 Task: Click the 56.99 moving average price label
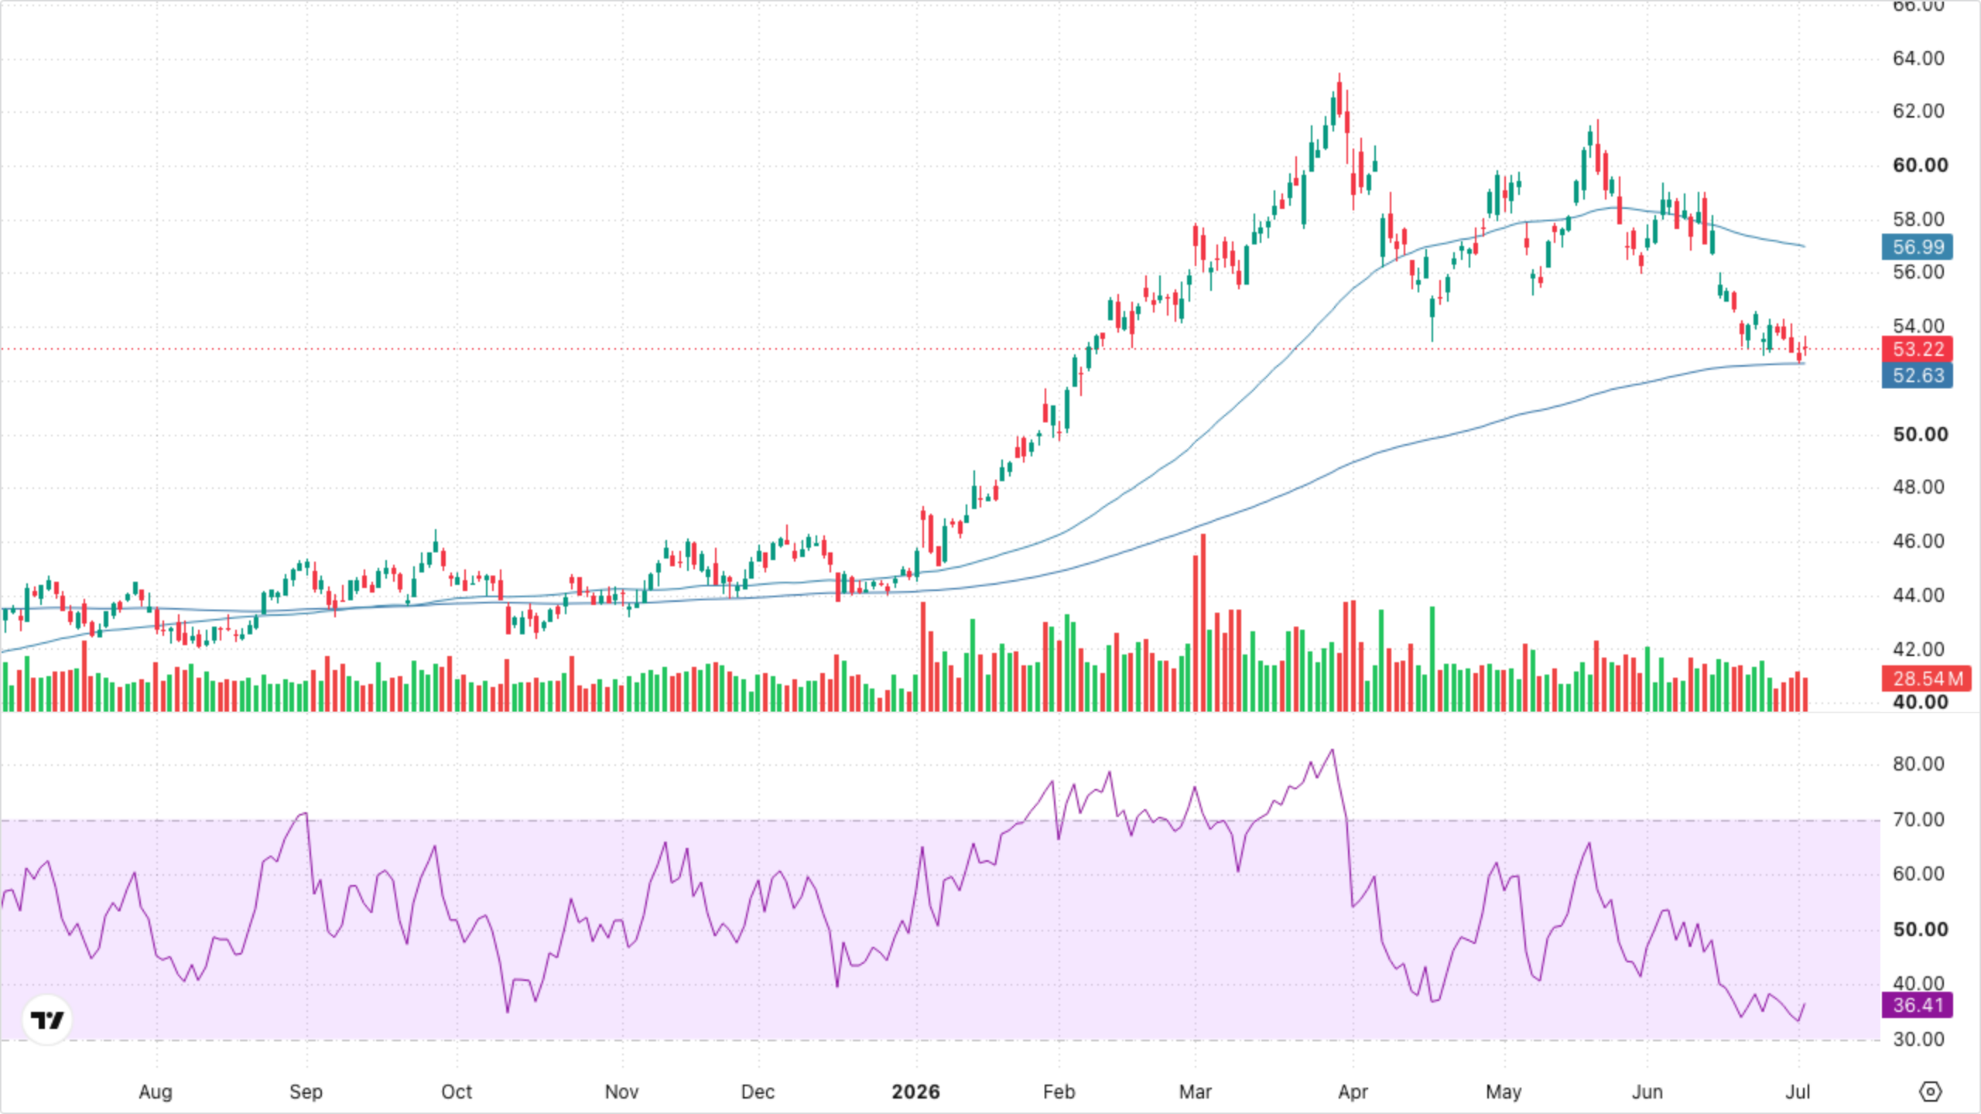pos(1918,247)
